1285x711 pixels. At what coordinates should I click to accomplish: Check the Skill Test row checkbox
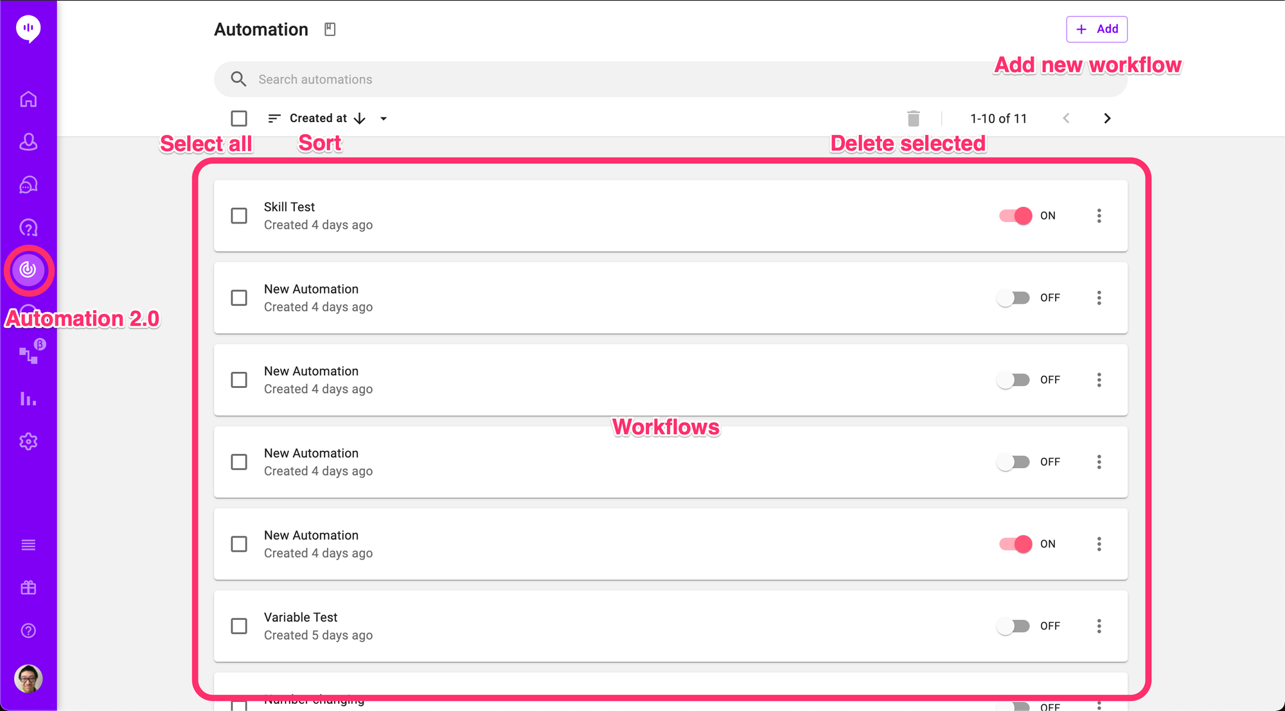(239, 216)
